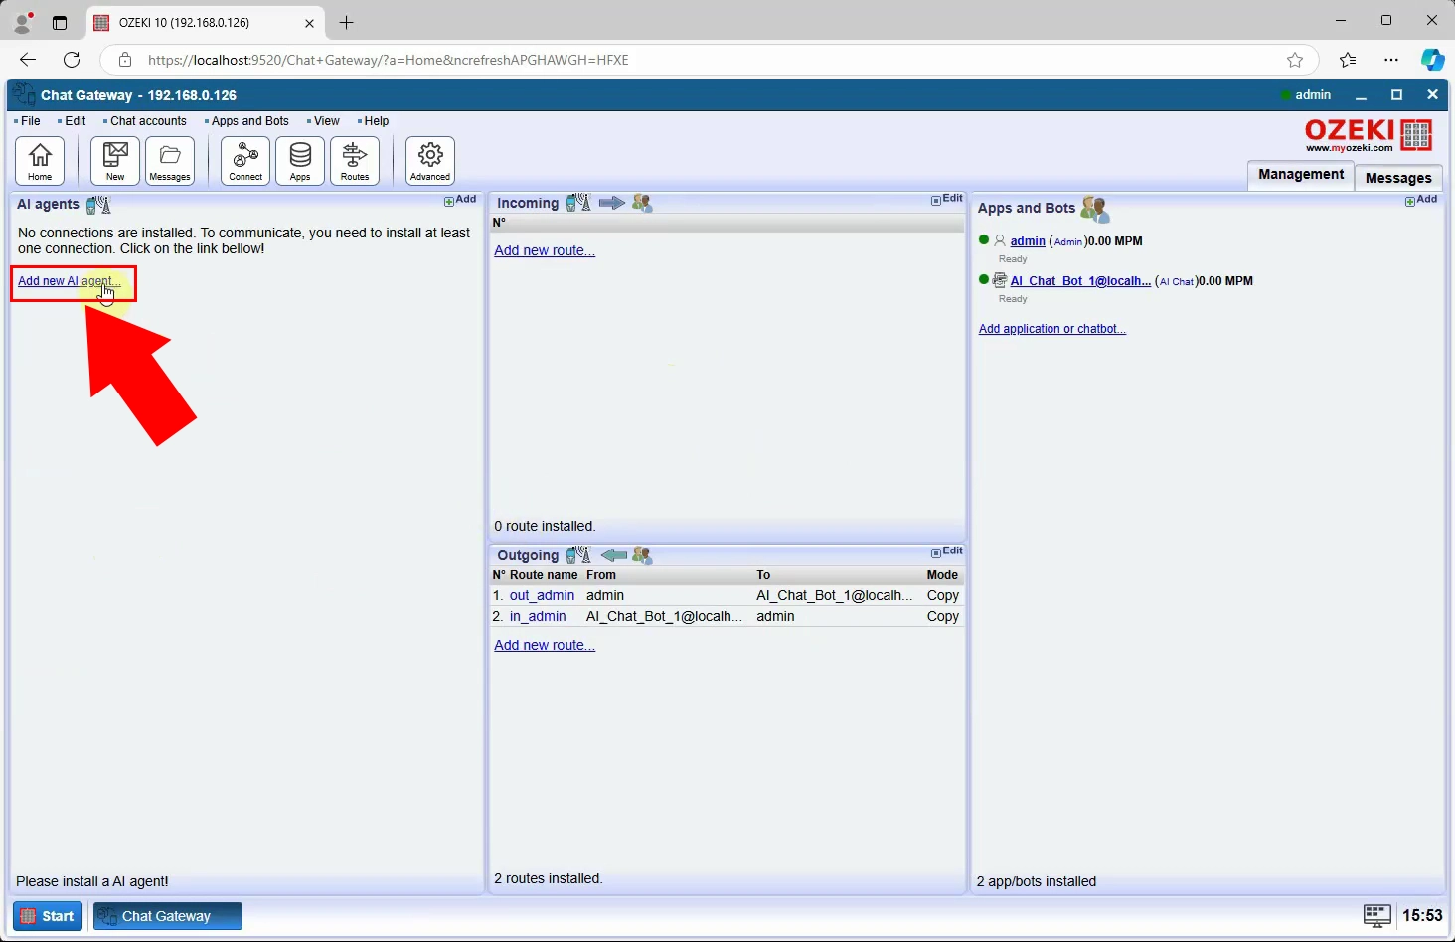Add this page to favorites star icon
Screen dimensions: 1455x942
click(x=1295, y=60)
